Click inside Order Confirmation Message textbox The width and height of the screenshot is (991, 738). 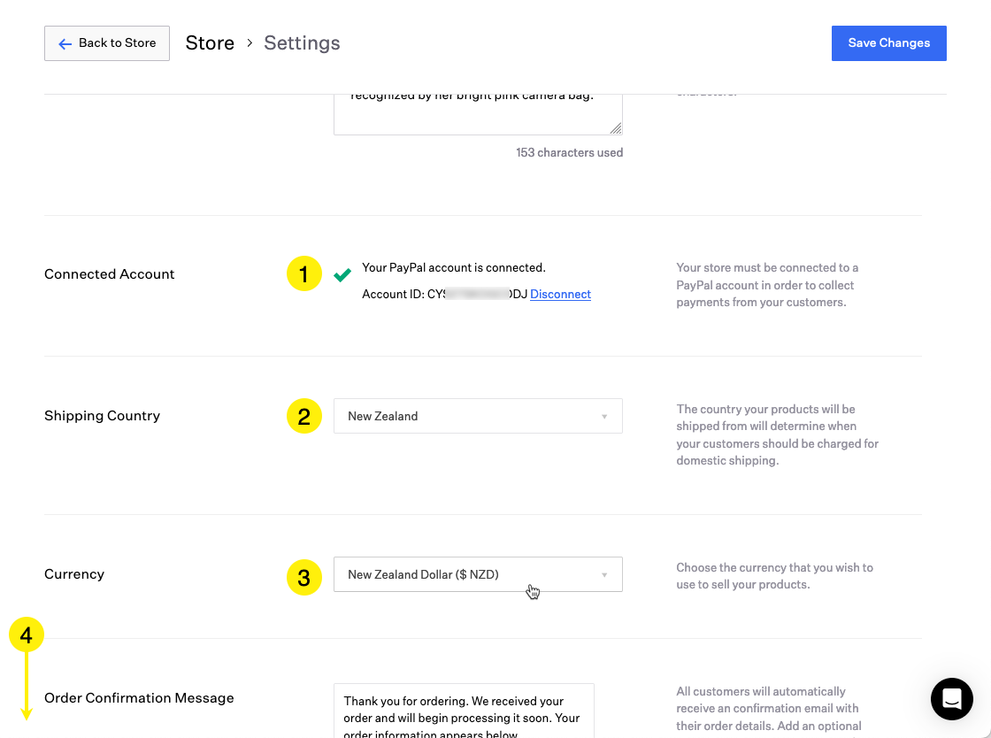[x=463, y=711]
